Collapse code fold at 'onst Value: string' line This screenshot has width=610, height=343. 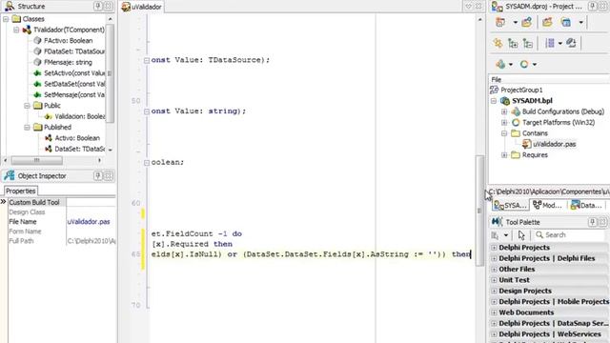point(147,111)
